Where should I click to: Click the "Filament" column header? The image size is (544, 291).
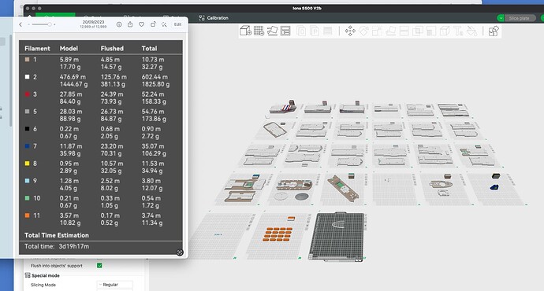point(37,49)
